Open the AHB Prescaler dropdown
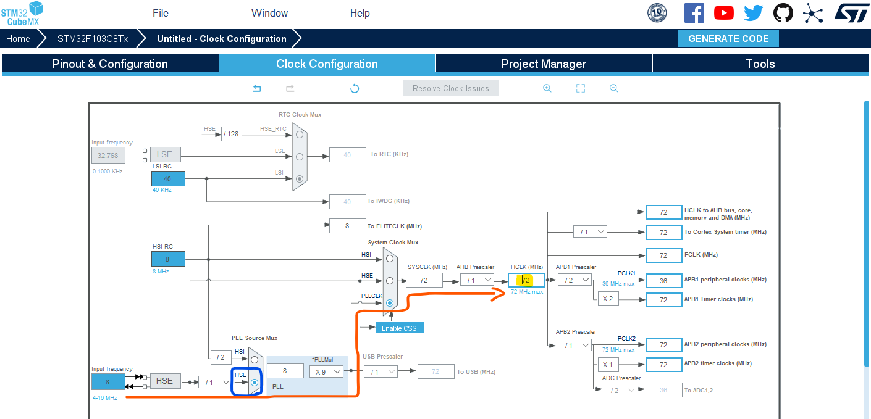The width and height of the screenshot is (871, 419). (477, 279)
